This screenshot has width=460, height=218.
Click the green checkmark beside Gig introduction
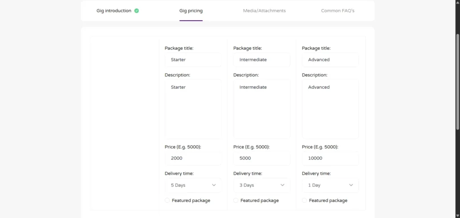pos(137,11)
